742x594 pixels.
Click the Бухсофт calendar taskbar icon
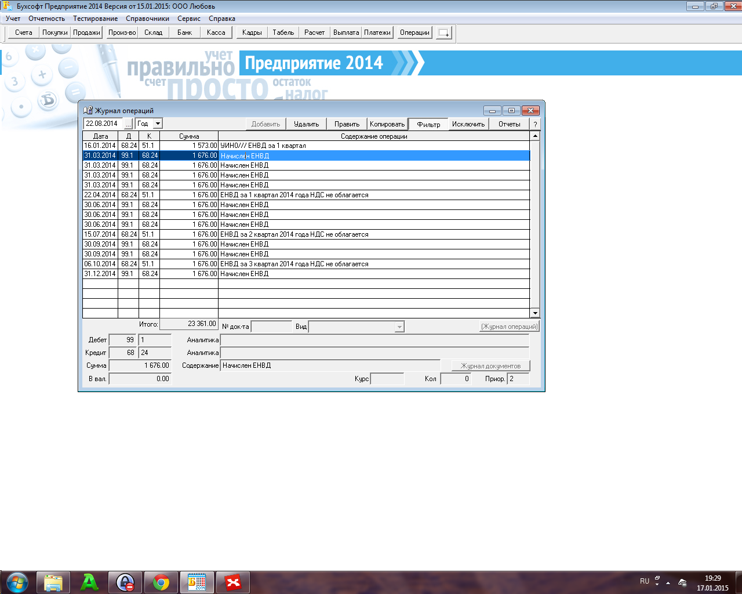(197, 582)
